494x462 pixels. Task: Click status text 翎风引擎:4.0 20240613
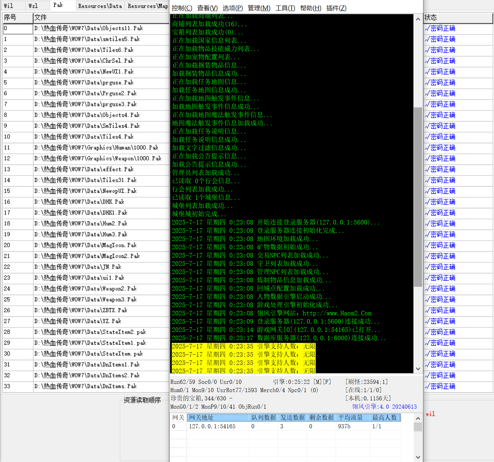(x=384, y=407)
